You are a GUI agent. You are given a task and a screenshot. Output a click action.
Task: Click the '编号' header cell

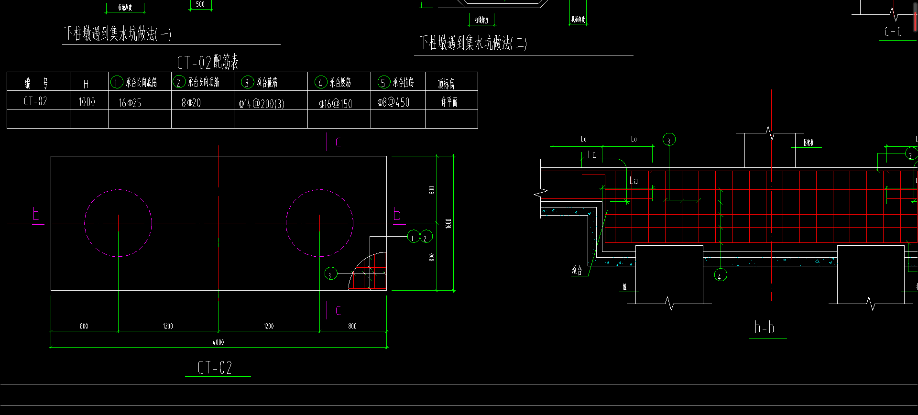38,81
